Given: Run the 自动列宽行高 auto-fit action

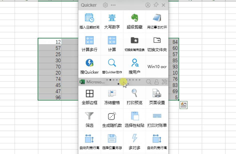Looking at the screenshot, I should click(89, 141).
